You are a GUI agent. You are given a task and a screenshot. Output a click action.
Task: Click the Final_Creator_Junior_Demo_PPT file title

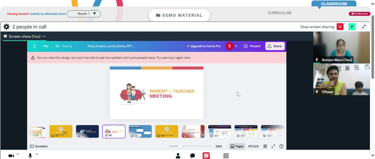(111, 46)
